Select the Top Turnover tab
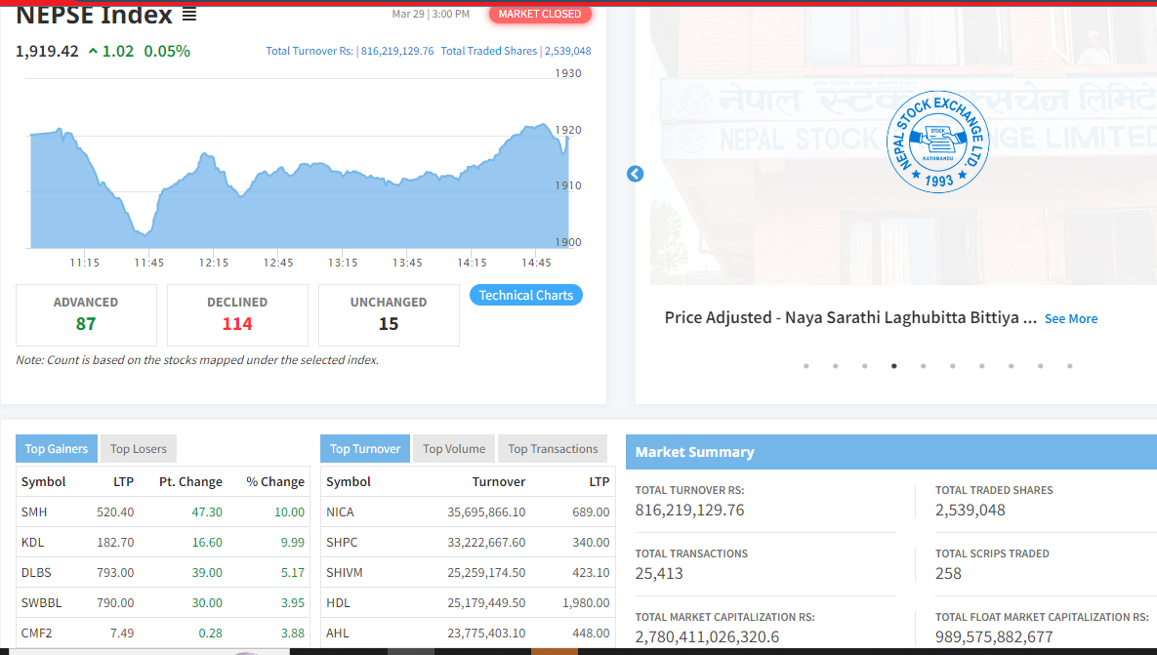 point(364,448)
